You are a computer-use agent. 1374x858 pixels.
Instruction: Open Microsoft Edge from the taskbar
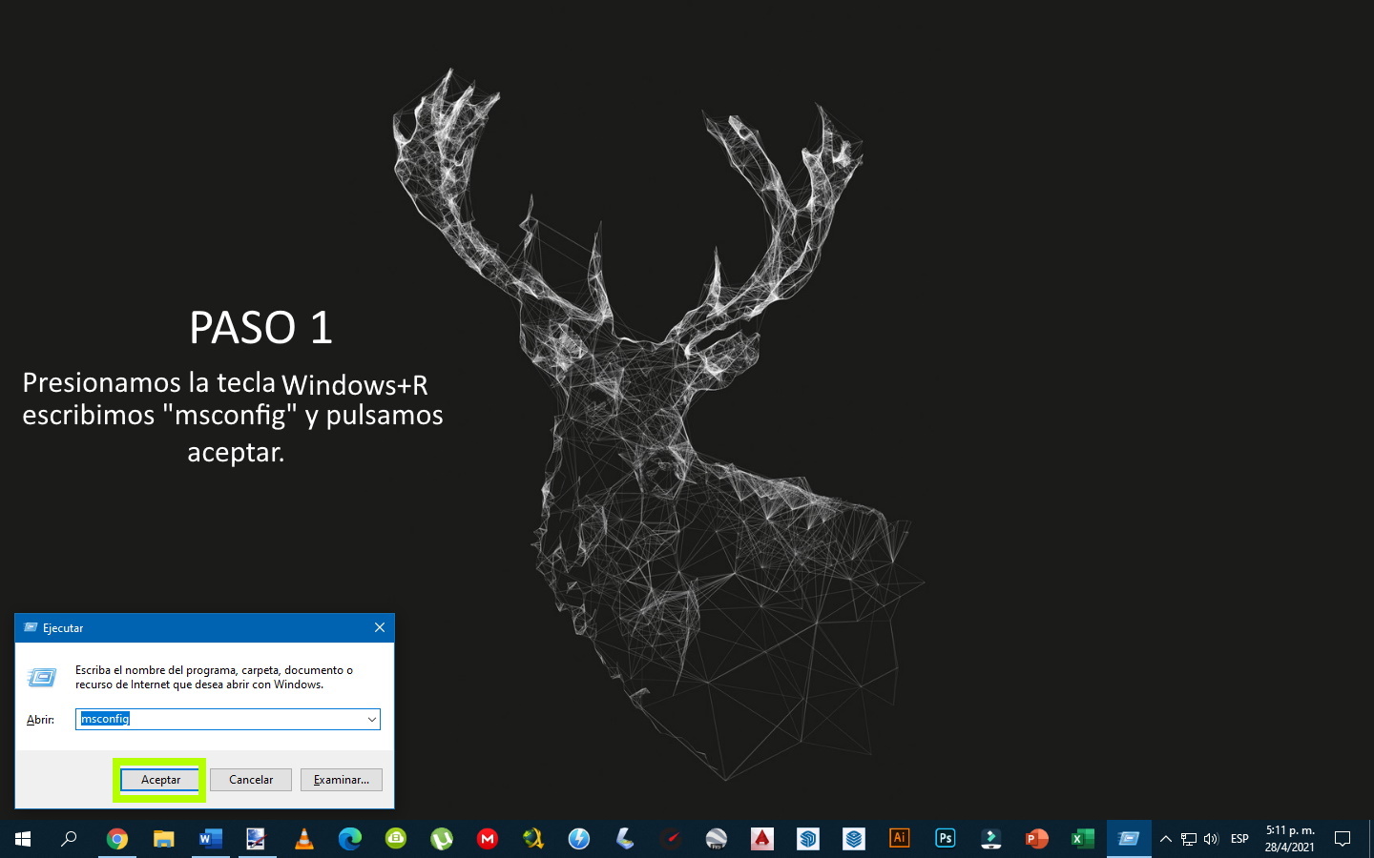(349, 839)
